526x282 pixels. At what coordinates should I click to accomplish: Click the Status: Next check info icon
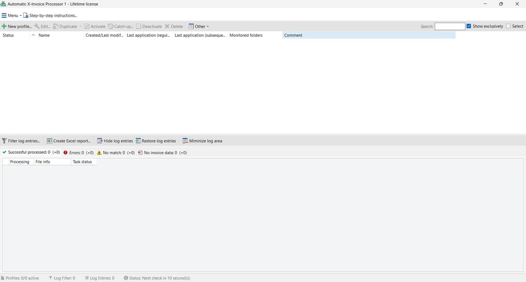click(x=126, y=278)
